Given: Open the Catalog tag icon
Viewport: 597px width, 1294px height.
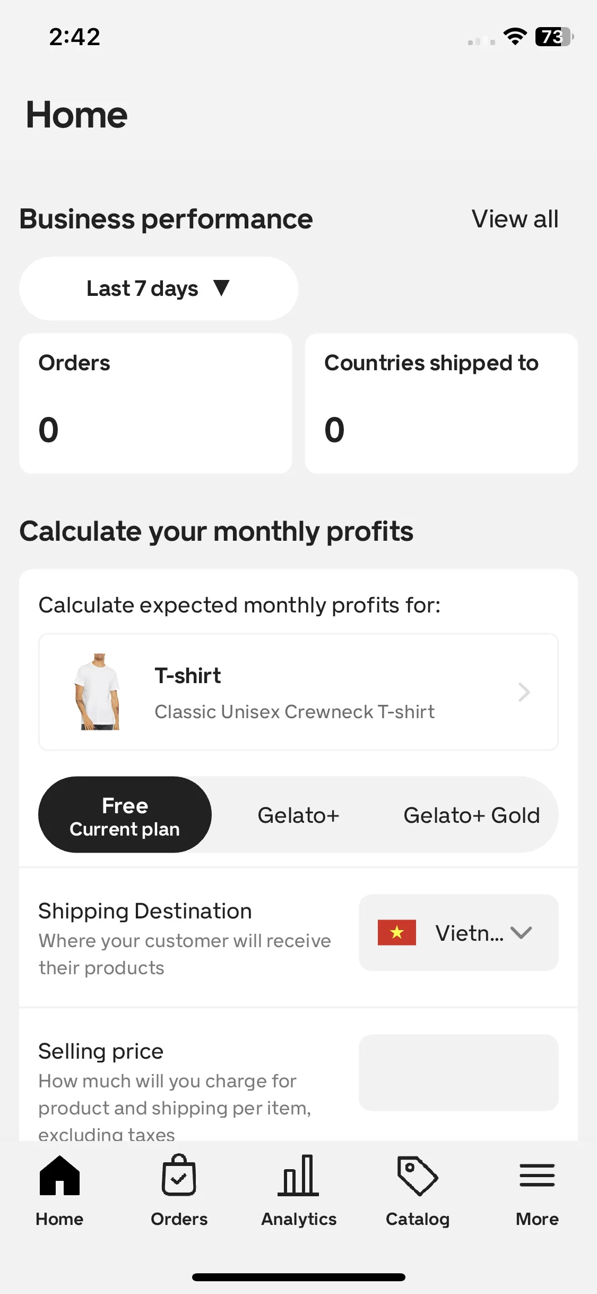Looking at the screenshot, I should [x=418, y=1176].
